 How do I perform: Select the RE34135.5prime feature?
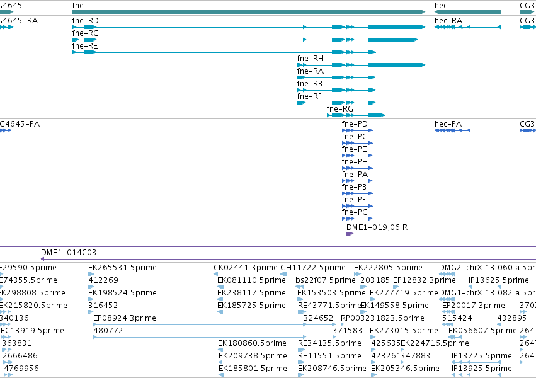301,349
